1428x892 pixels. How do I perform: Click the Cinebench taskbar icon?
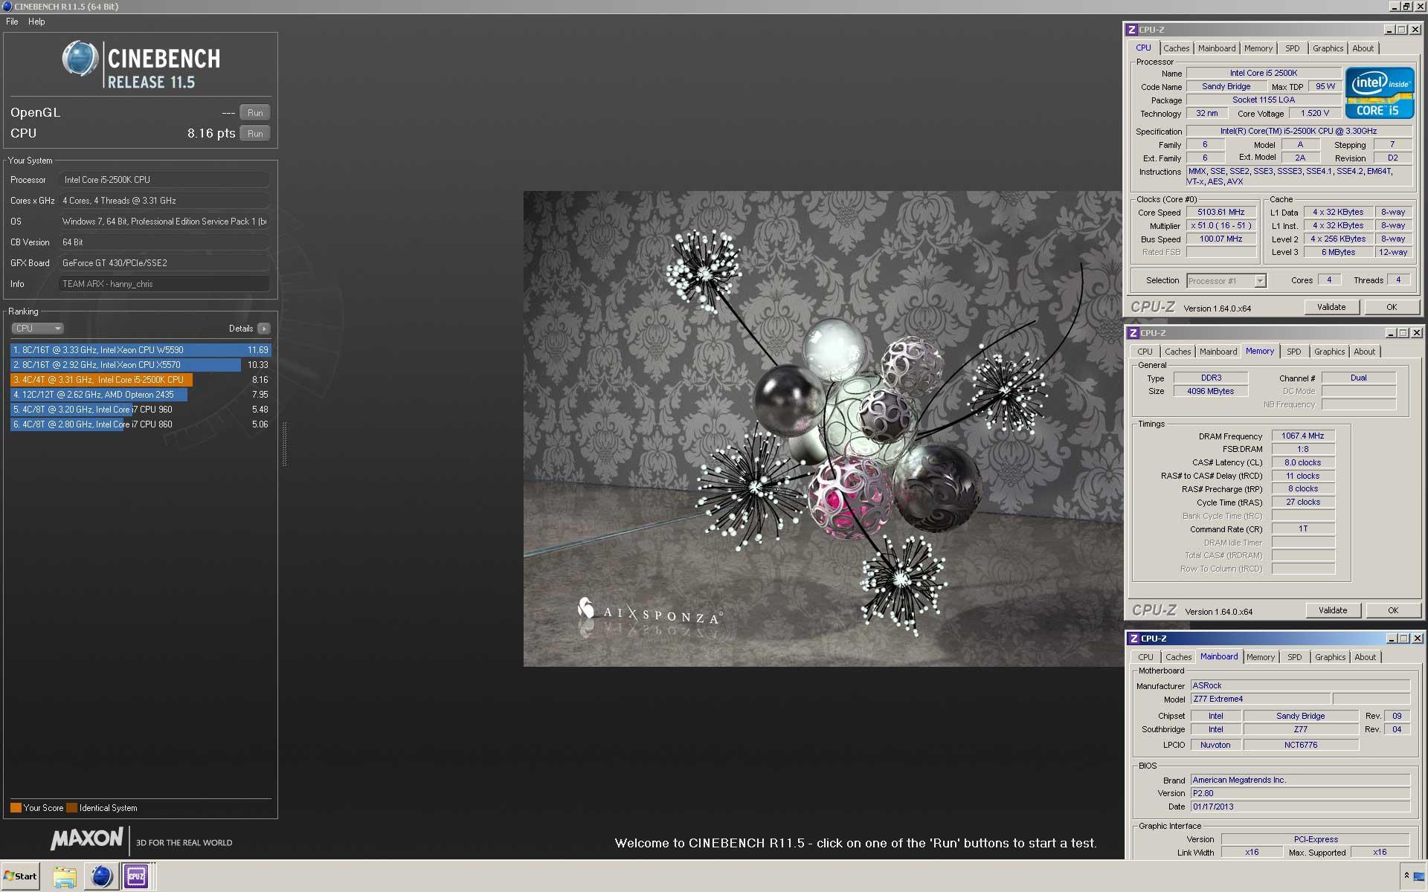point(101,877)
